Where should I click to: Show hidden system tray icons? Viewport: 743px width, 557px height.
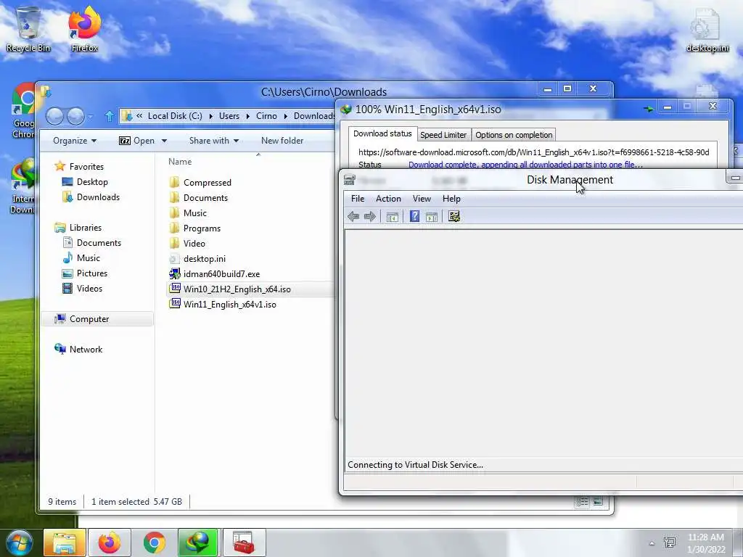click(x=652, y=543)
